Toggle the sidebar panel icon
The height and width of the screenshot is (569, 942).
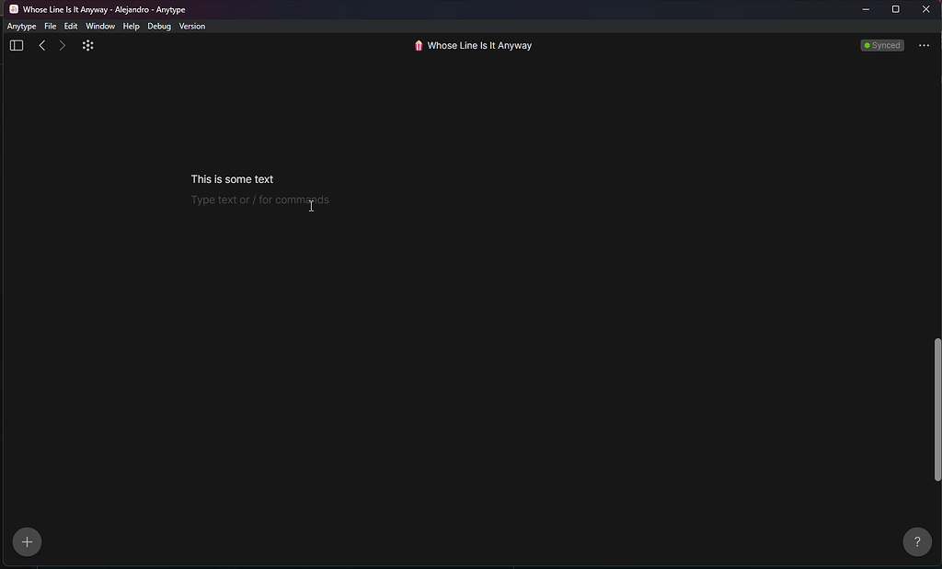(x=17, y=45)
